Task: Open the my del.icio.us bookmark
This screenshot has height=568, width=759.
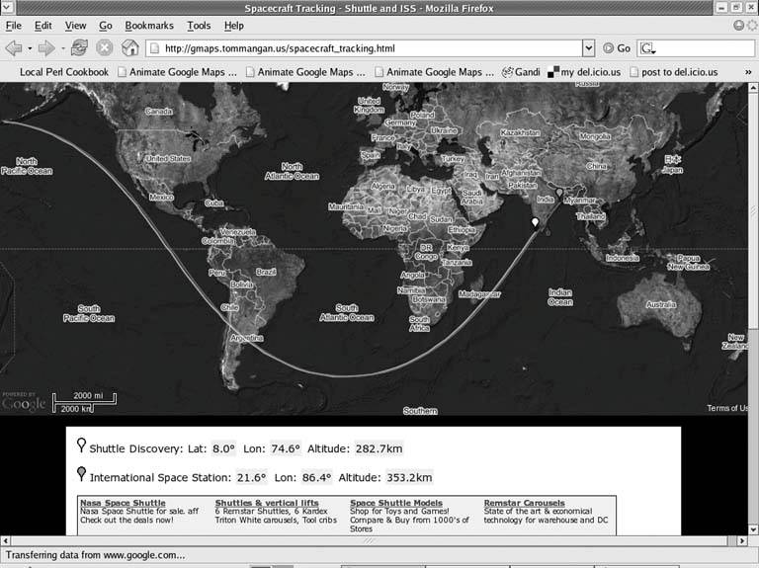Action: point(588,72)
